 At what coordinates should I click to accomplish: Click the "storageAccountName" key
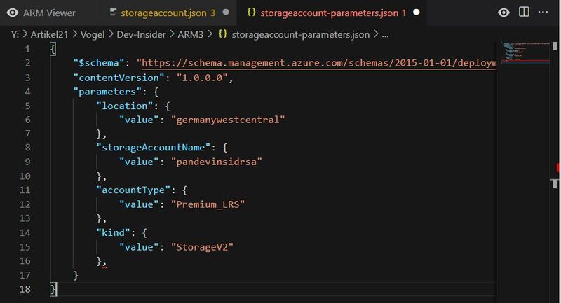pos(153,148)
